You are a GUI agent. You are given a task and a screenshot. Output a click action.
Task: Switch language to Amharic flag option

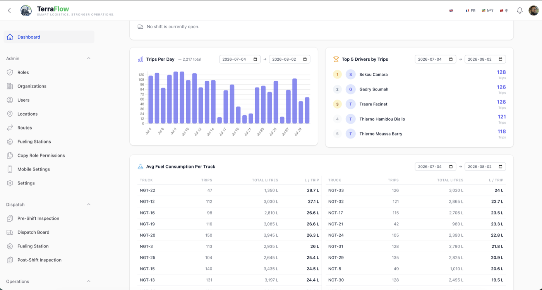point(487,10)
